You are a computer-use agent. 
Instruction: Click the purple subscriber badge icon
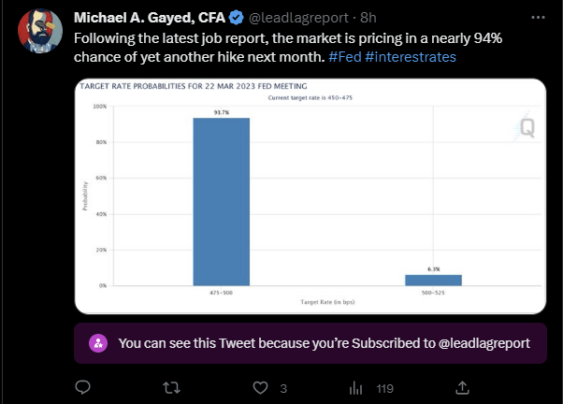click(x=98, y=343)
